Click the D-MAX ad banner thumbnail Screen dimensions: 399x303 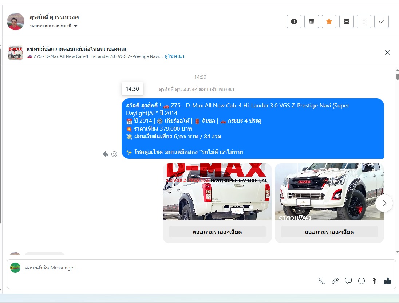coord(16,53)
